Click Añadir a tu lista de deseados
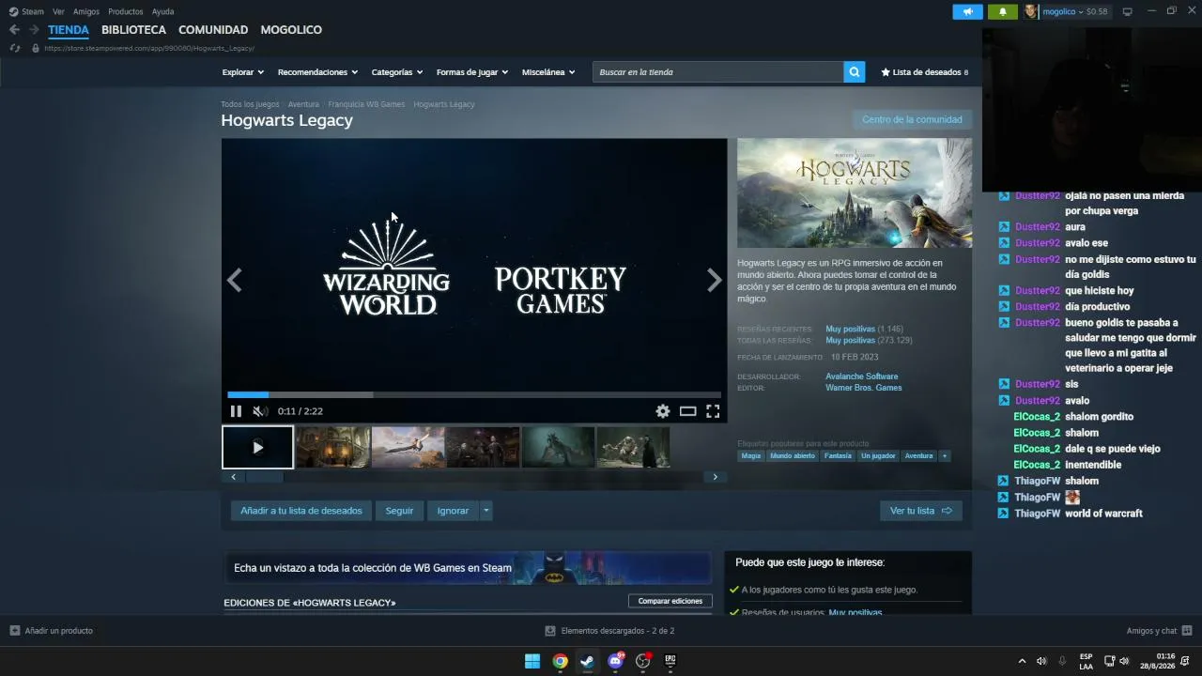The height and width of the screenshot is (676, 1202). coord(300,511)
